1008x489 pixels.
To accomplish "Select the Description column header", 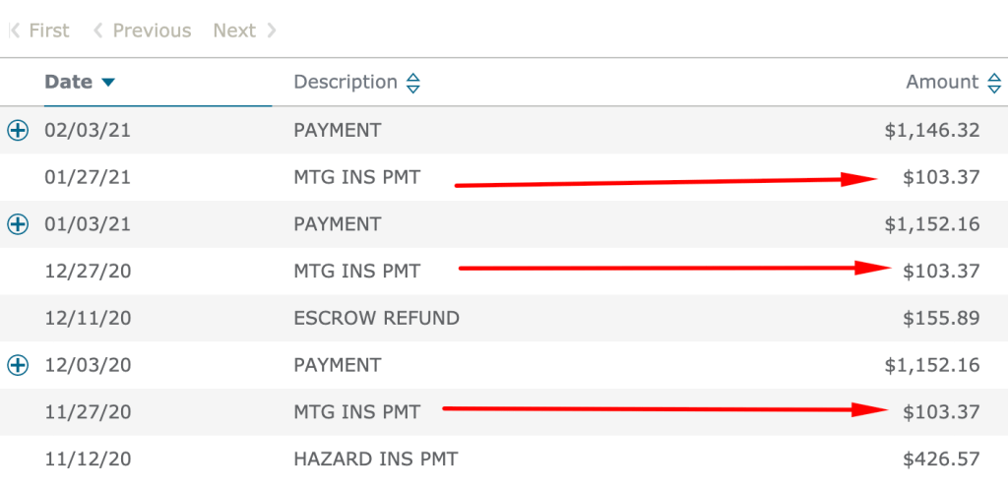I will (x=346, y=83).
